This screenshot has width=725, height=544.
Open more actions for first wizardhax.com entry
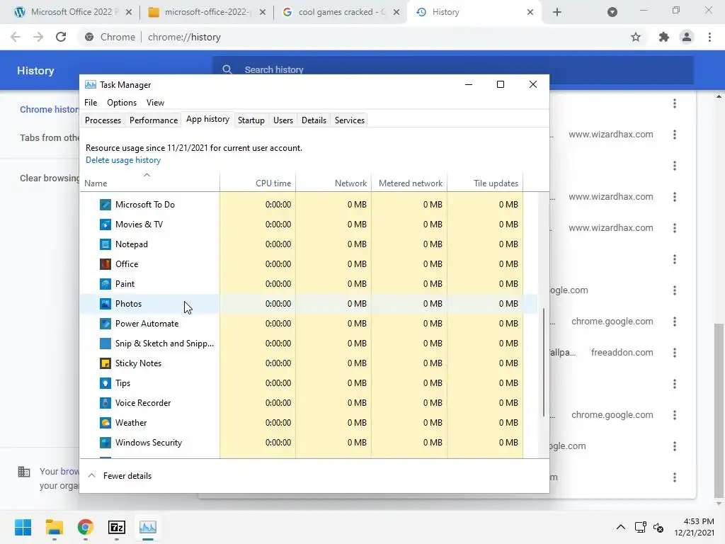[x=675, y=135]
